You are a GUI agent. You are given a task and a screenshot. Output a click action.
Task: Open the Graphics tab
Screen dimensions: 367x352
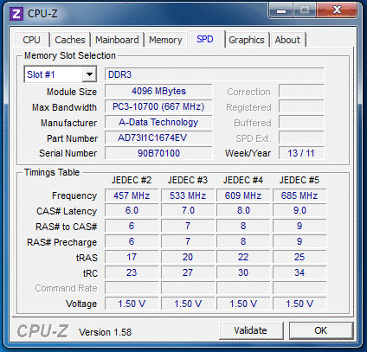point(247,40)
